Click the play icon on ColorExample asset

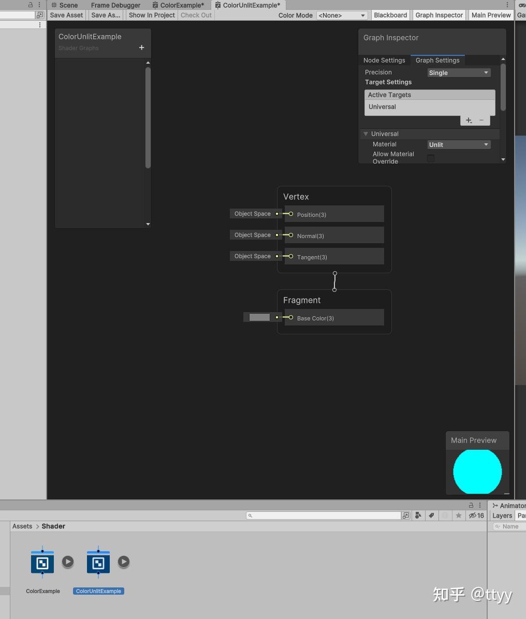(68, 561)
